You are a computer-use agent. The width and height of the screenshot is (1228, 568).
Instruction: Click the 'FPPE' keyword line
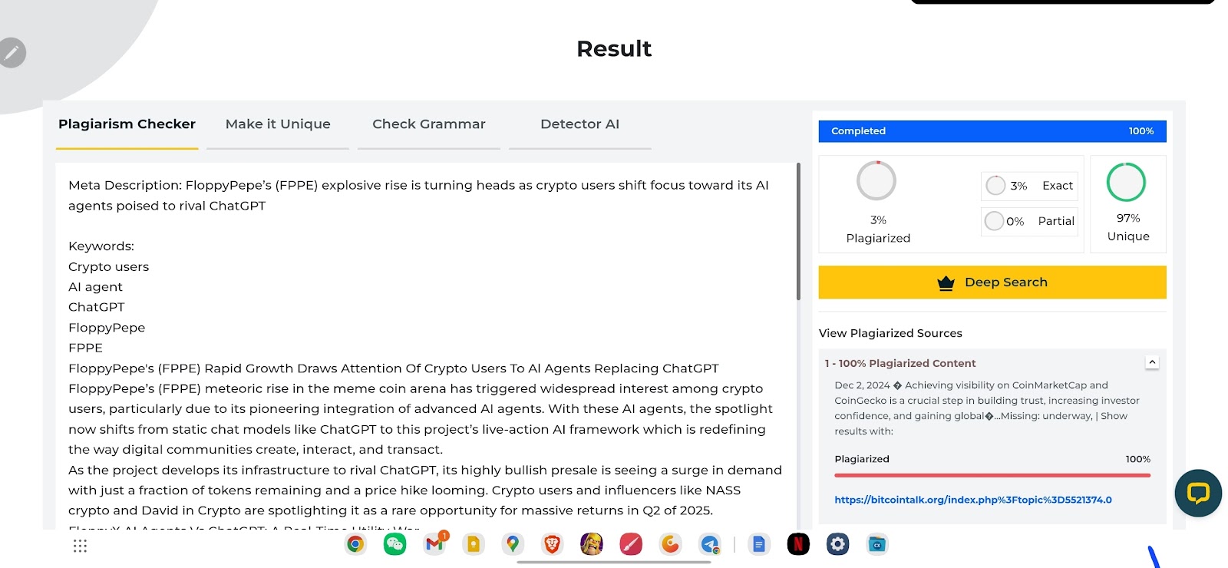(85, 348)
